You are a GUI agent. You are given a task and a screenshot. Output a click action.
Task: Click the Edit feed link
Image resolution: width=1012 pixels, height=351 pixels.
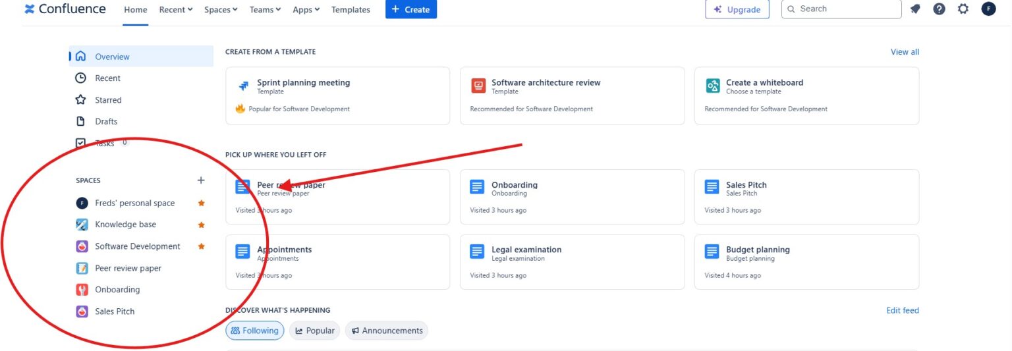tap(903, 310)
